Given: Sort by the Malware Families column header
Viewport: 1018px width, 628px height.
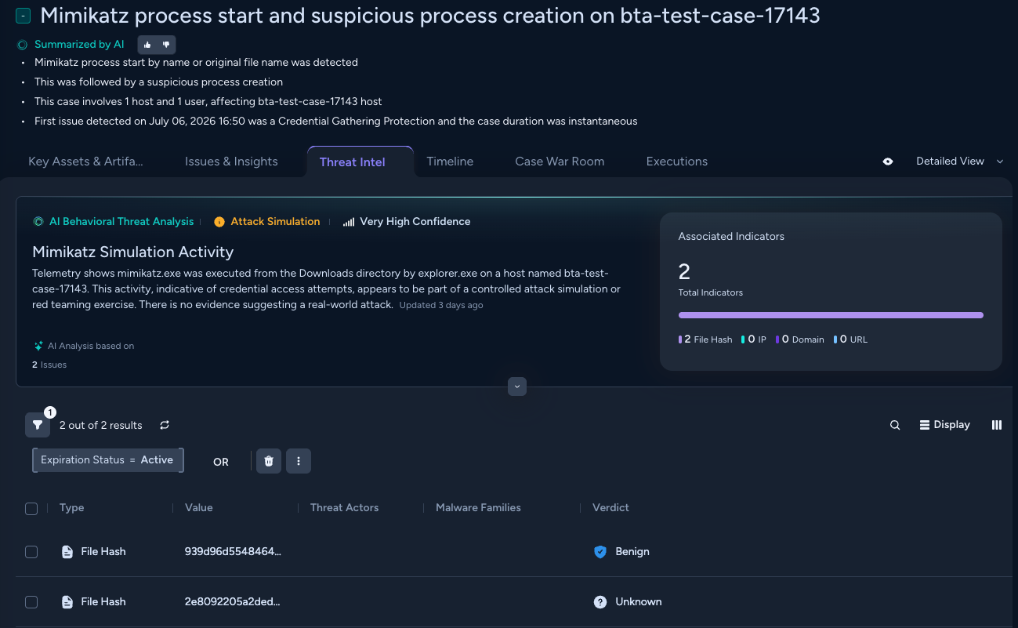Looking at the screenshot, I should (478, 508).
